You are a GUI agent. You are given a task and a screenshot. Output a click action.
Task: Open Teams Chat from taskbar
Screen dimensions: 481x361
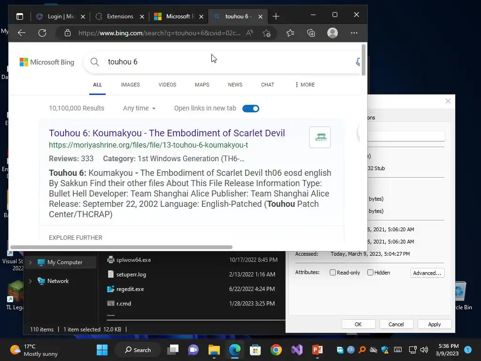[x=193, y=350]
